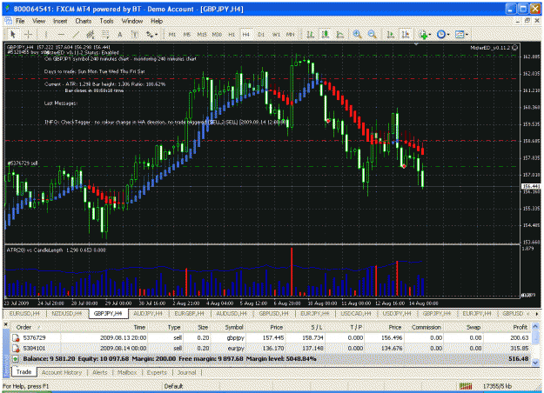Select the Fibonacci retracement tool
The image size is (544, 393).
(105, 34)
